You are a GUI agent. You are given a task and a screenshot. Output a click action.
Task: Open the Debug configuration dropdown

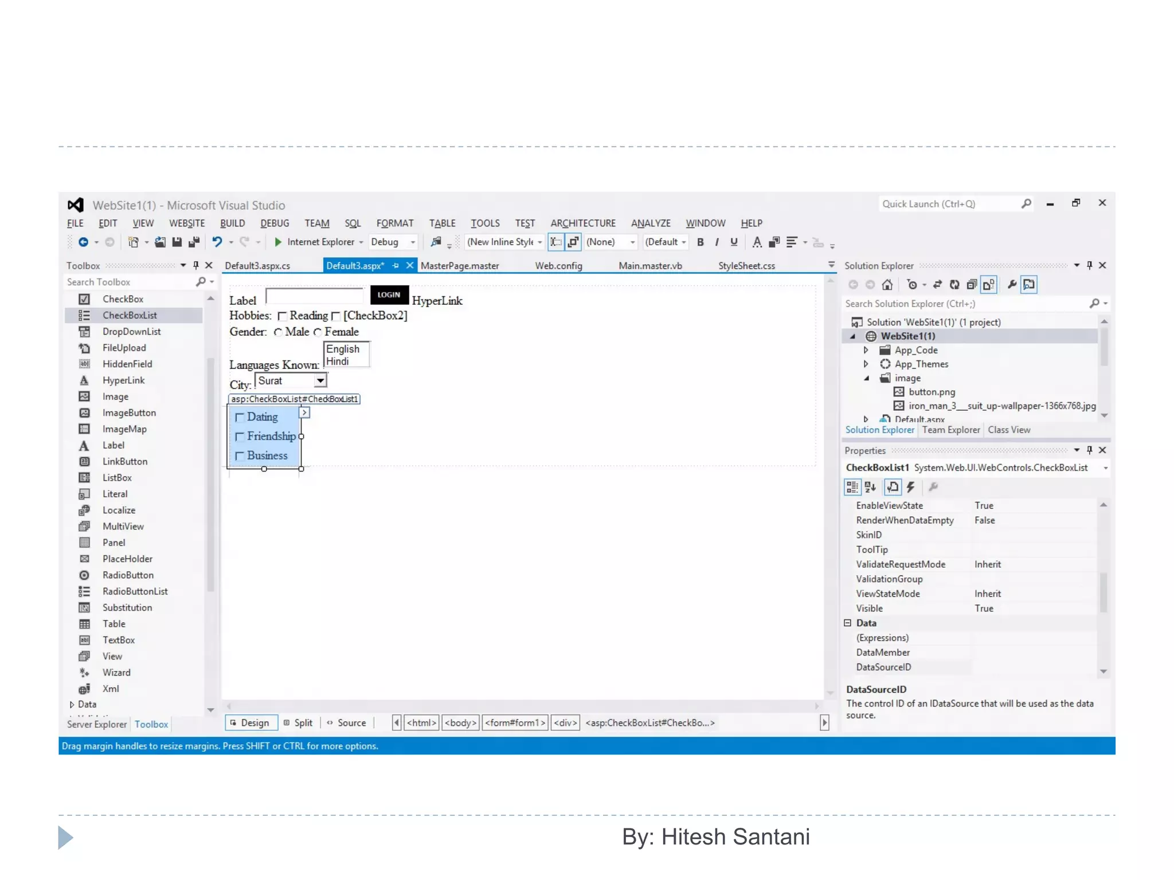pos(412,242)
